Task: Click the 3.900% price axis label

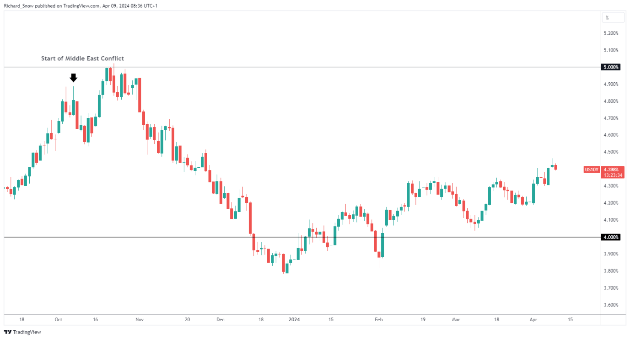Action: pos(611,254)
